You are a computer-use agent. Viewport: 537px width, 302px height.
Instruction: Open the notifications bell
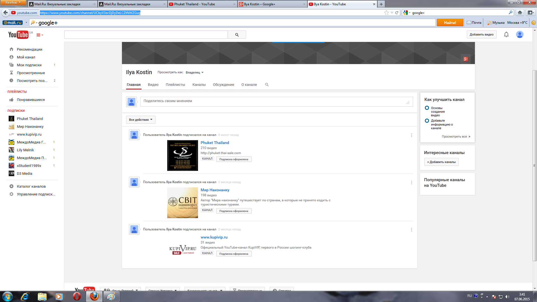506,34
